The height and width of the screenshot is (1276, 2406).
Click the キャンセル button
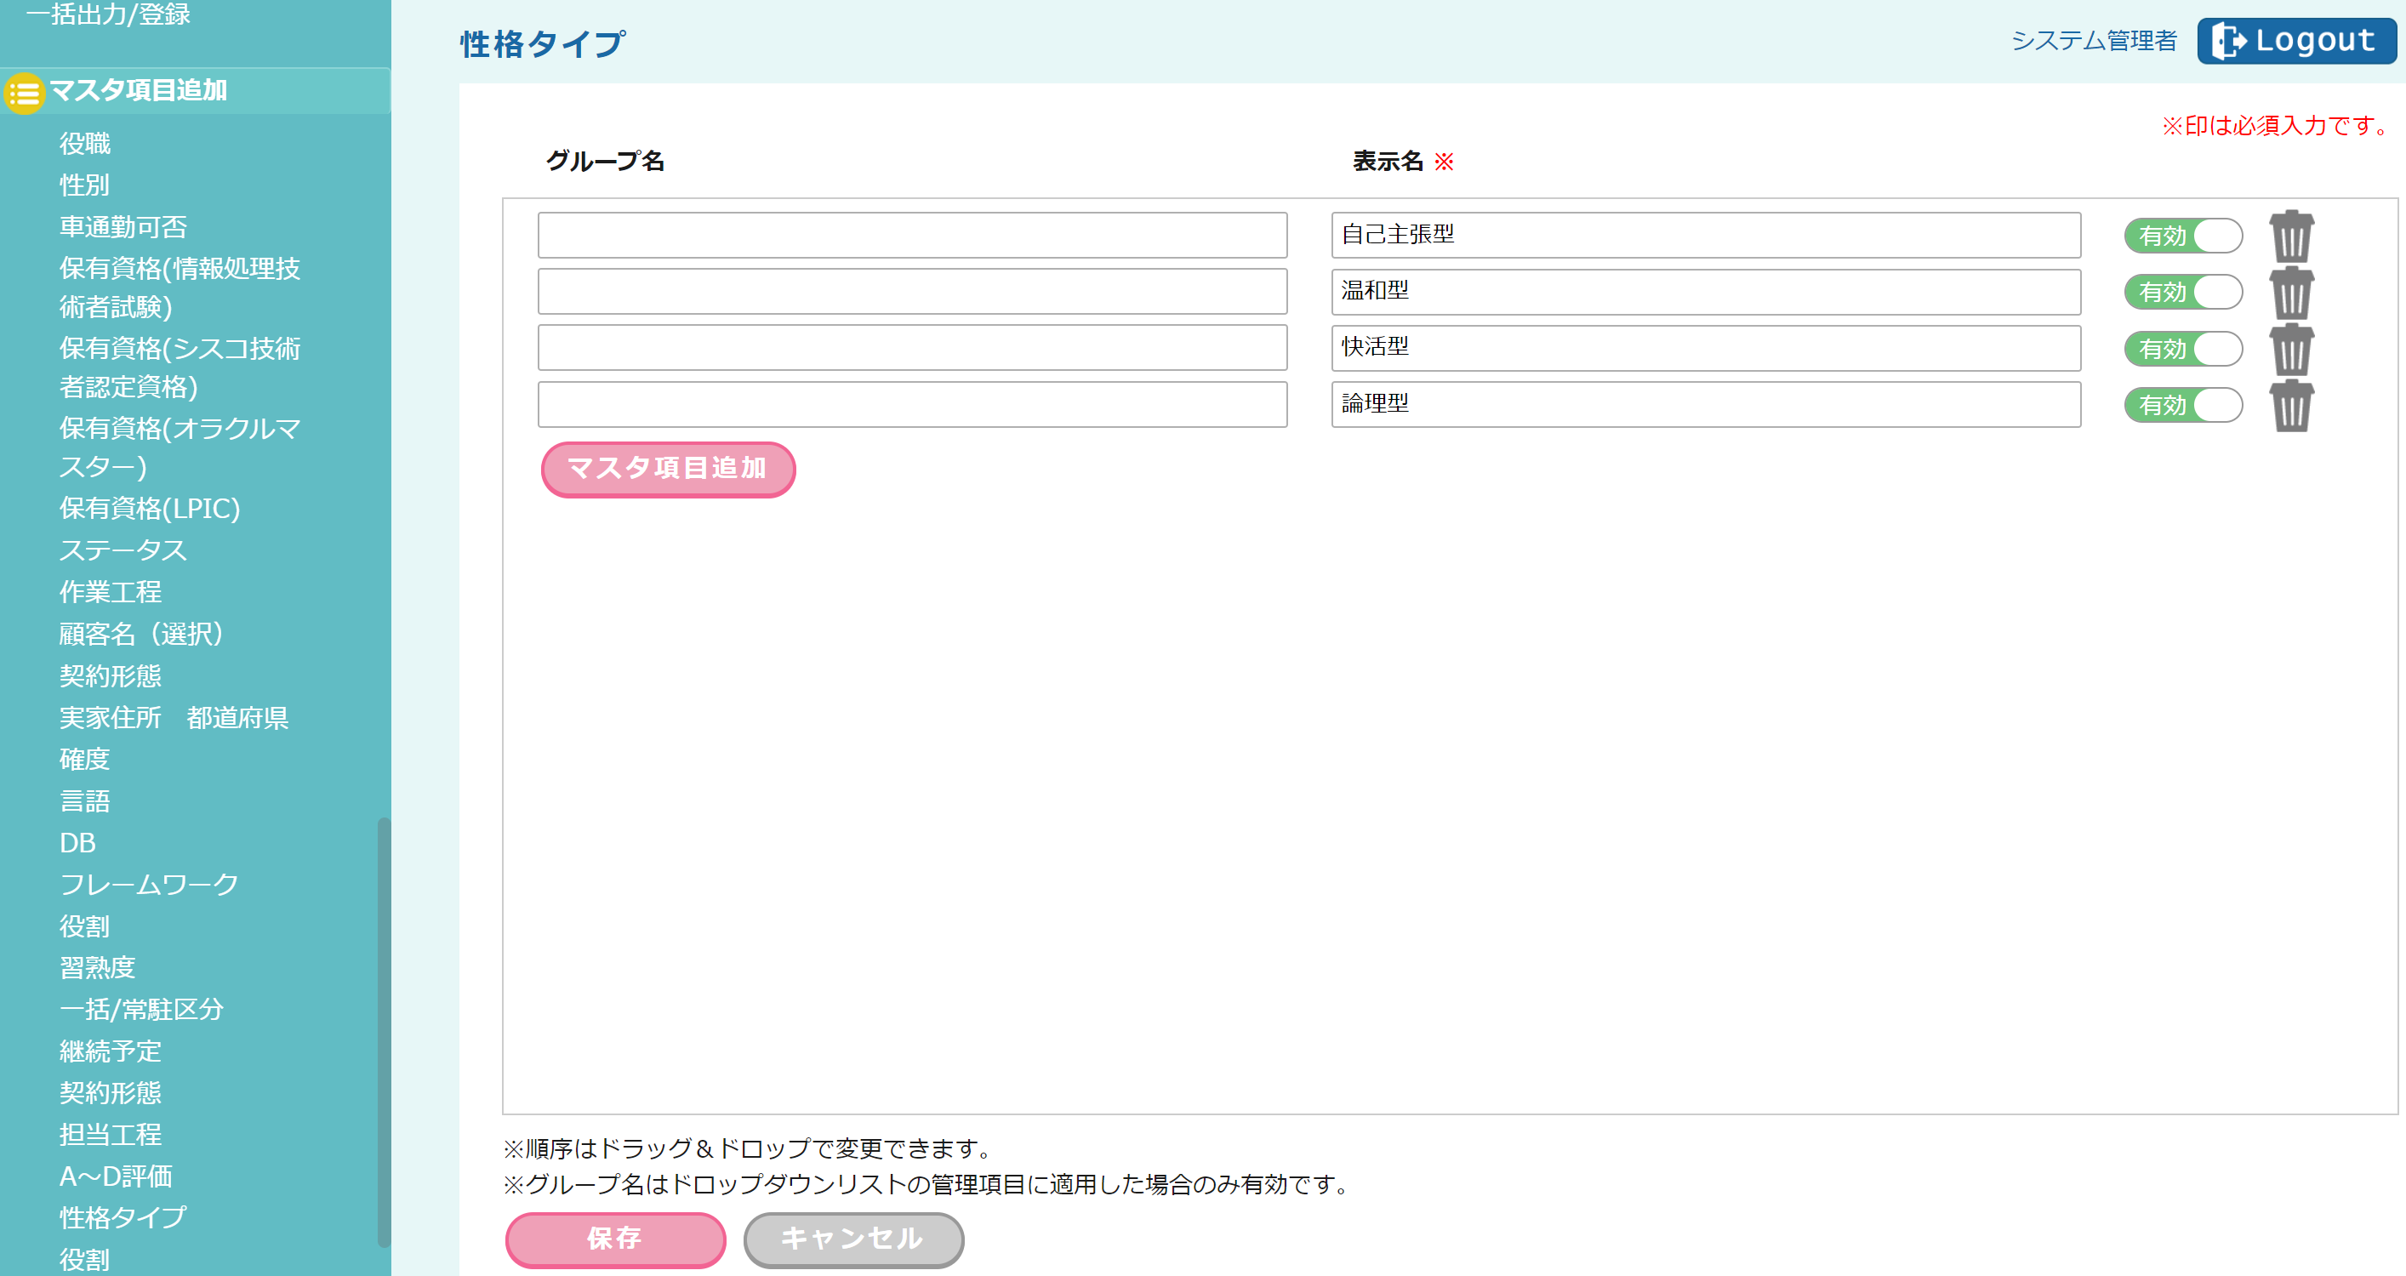(x=852, y=1239)
